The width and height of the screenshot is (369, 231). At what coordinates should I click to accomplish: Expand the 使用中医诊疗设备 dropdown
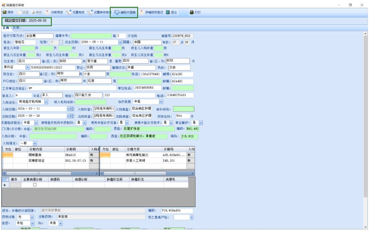click(x=127, y=123)
